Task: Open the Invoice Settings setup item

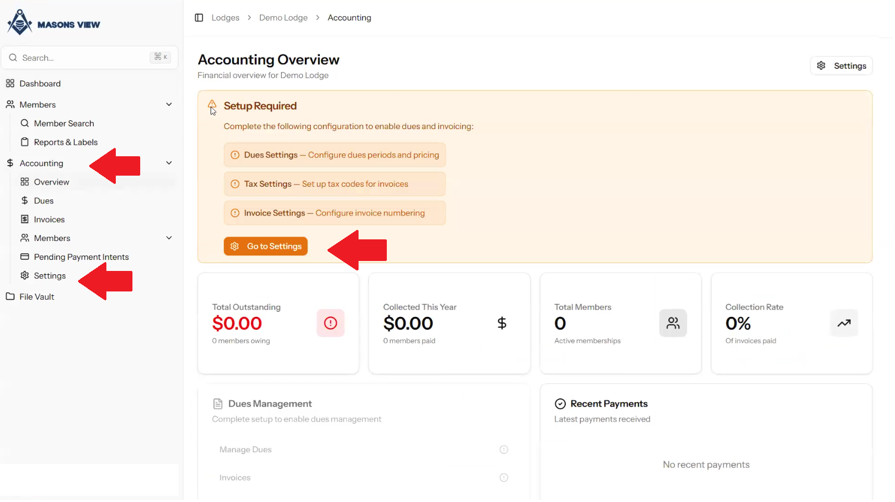Action: [x=335, y=213]
